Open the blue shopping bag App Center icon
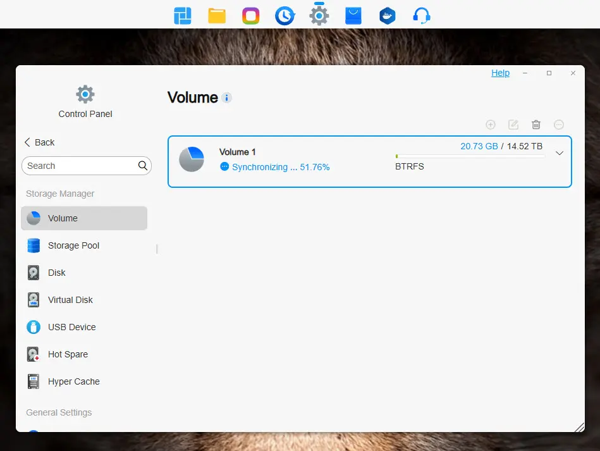The width and height of the screenshot is (600, 451). coord(353,16)
